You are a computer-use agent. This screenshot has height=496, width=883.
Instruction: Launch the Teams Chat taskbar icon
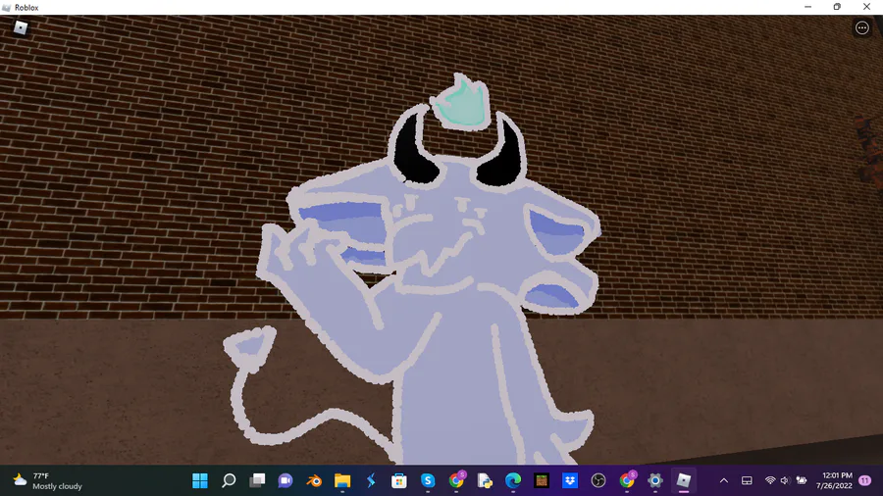click(286, 481)
